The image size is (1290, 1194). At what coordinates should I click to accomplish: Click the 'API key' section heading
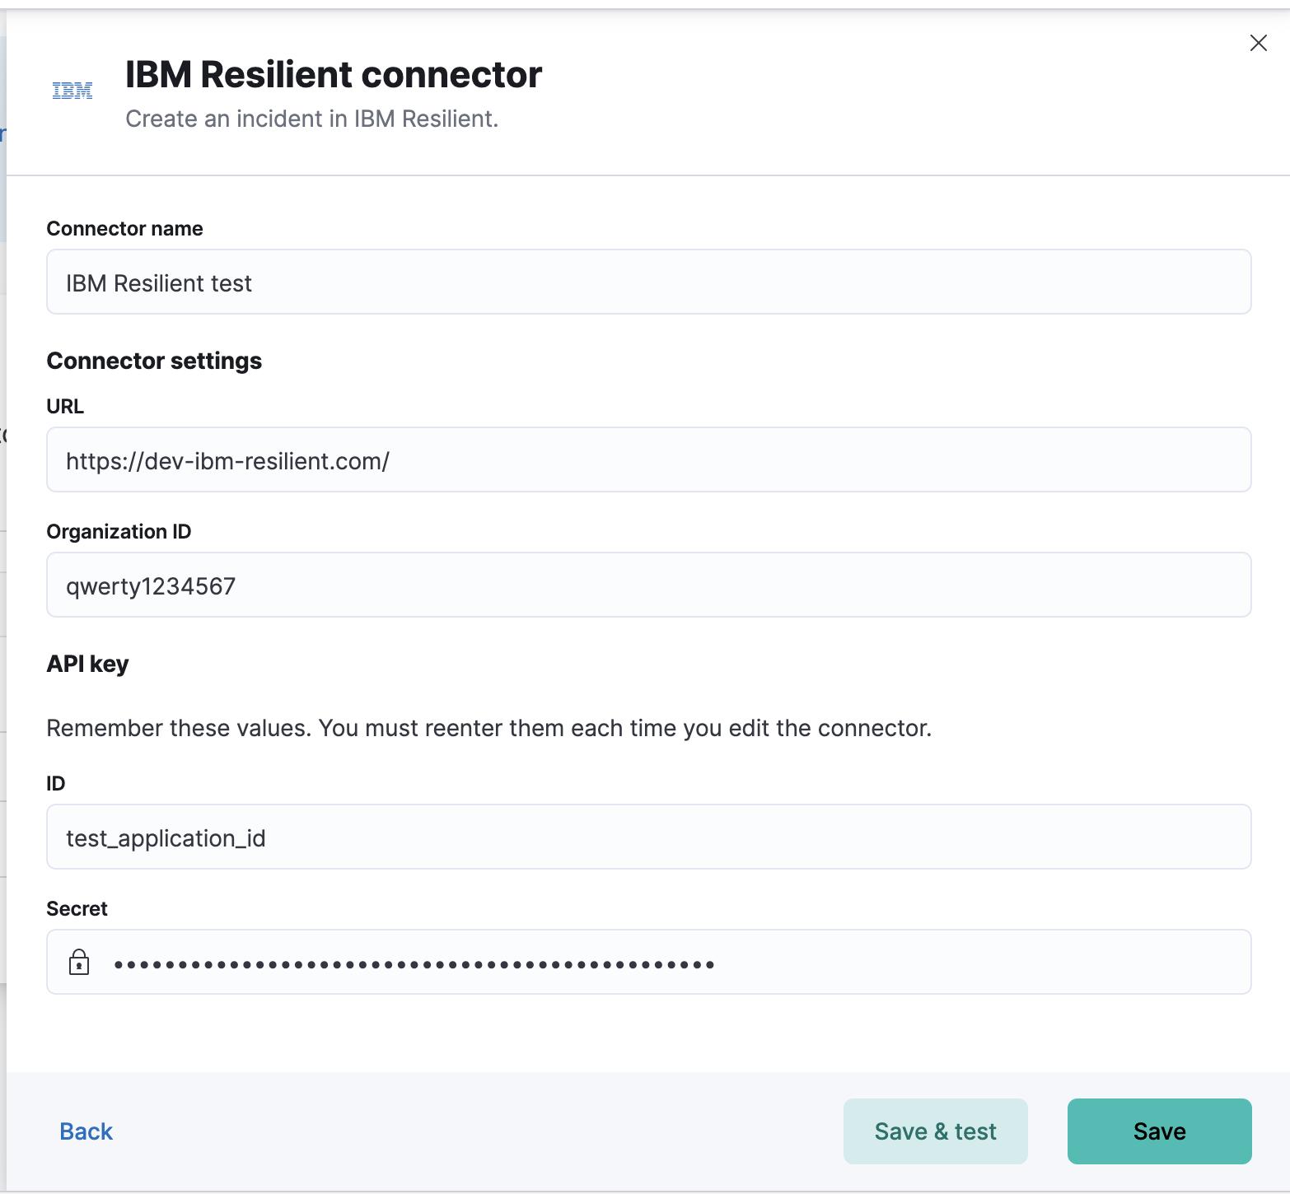coord(87,663)
